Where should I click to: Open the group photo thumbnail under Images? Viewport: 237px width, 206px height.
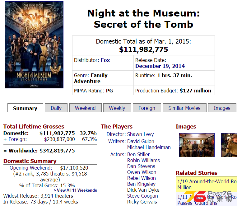coord(197,145)
